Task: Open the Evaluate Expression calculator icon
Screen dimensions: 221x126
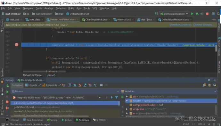Action: [x=101, y=85]
